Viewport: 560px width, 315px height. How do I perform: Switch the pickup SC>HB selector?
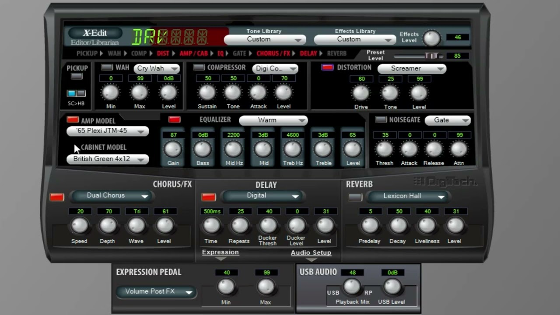coord(76,93)
